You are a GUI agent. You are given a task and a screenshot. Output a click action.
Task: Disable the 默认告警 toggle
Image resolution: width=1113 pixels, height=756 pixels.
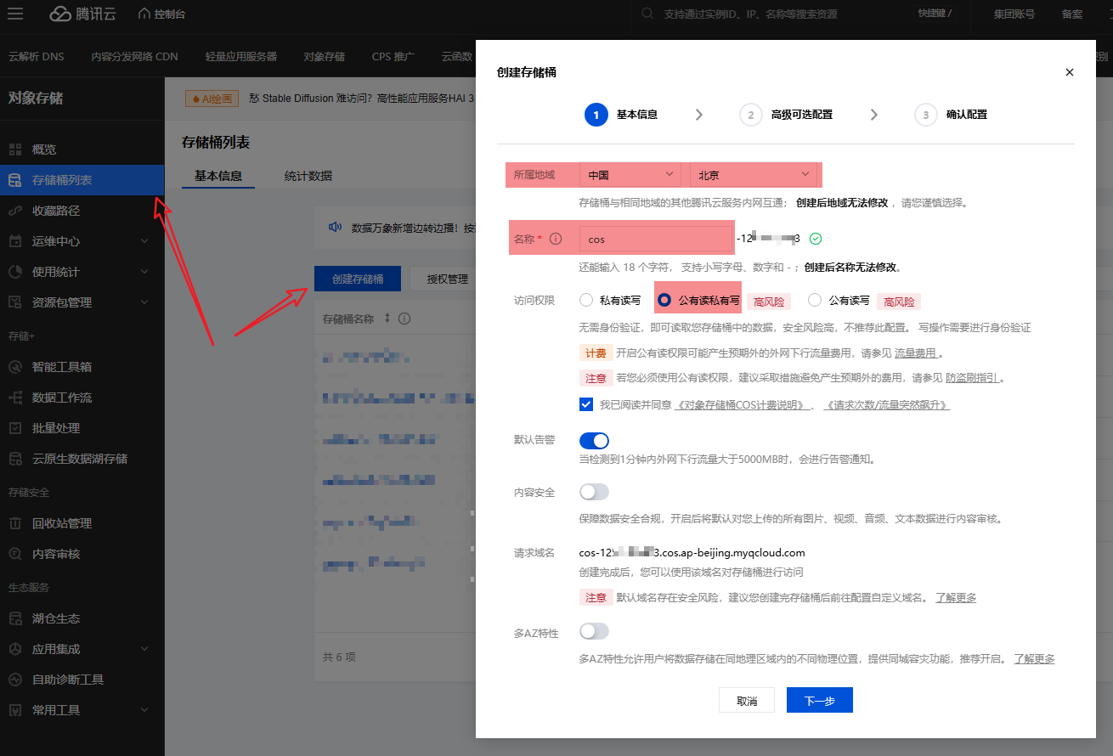(x=594, y=440)
